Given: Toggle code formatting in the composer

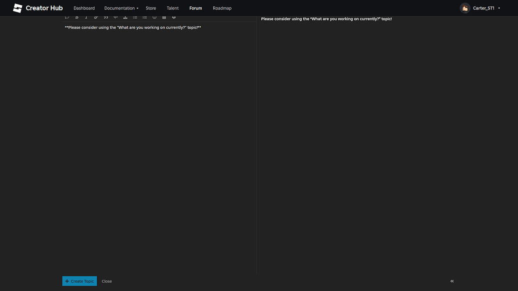Looking at the screenshot, I should (115, 16).
